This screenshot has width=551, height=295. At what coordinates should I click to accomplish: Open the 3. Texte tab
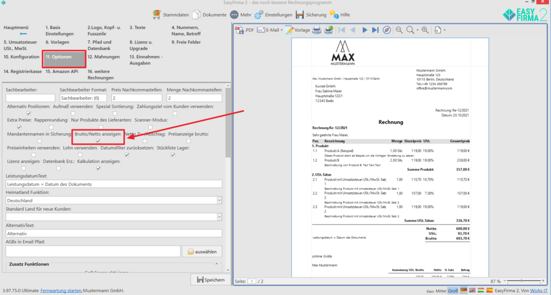(x=137, y=27)
